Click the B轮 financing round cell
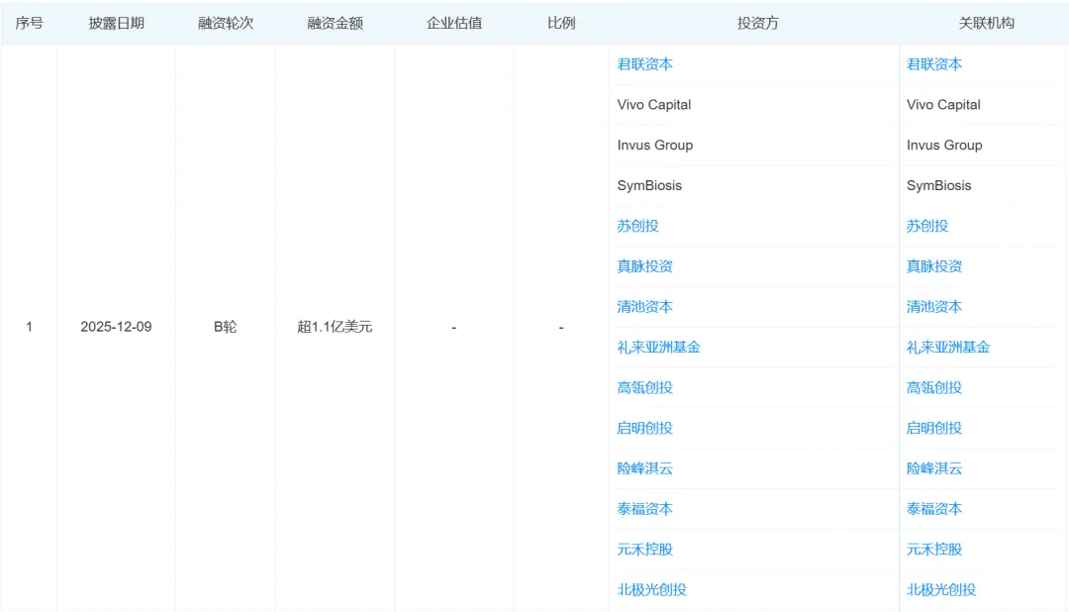Image resolution: width=1069 pixels, height=612 pixels. coord(225,327)
